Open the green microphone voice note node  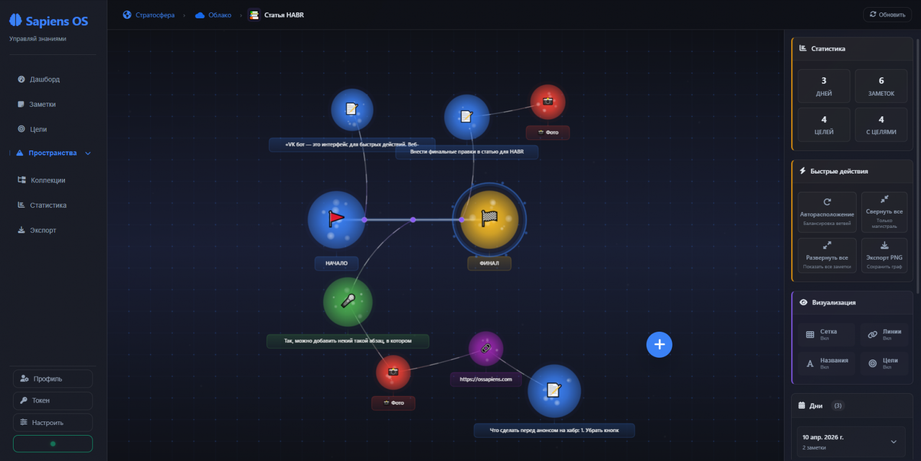348,302
